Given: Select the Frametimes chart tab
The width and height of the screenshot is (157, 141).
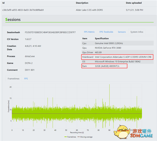Looking at the screenshot, I should tap(14, 79).
